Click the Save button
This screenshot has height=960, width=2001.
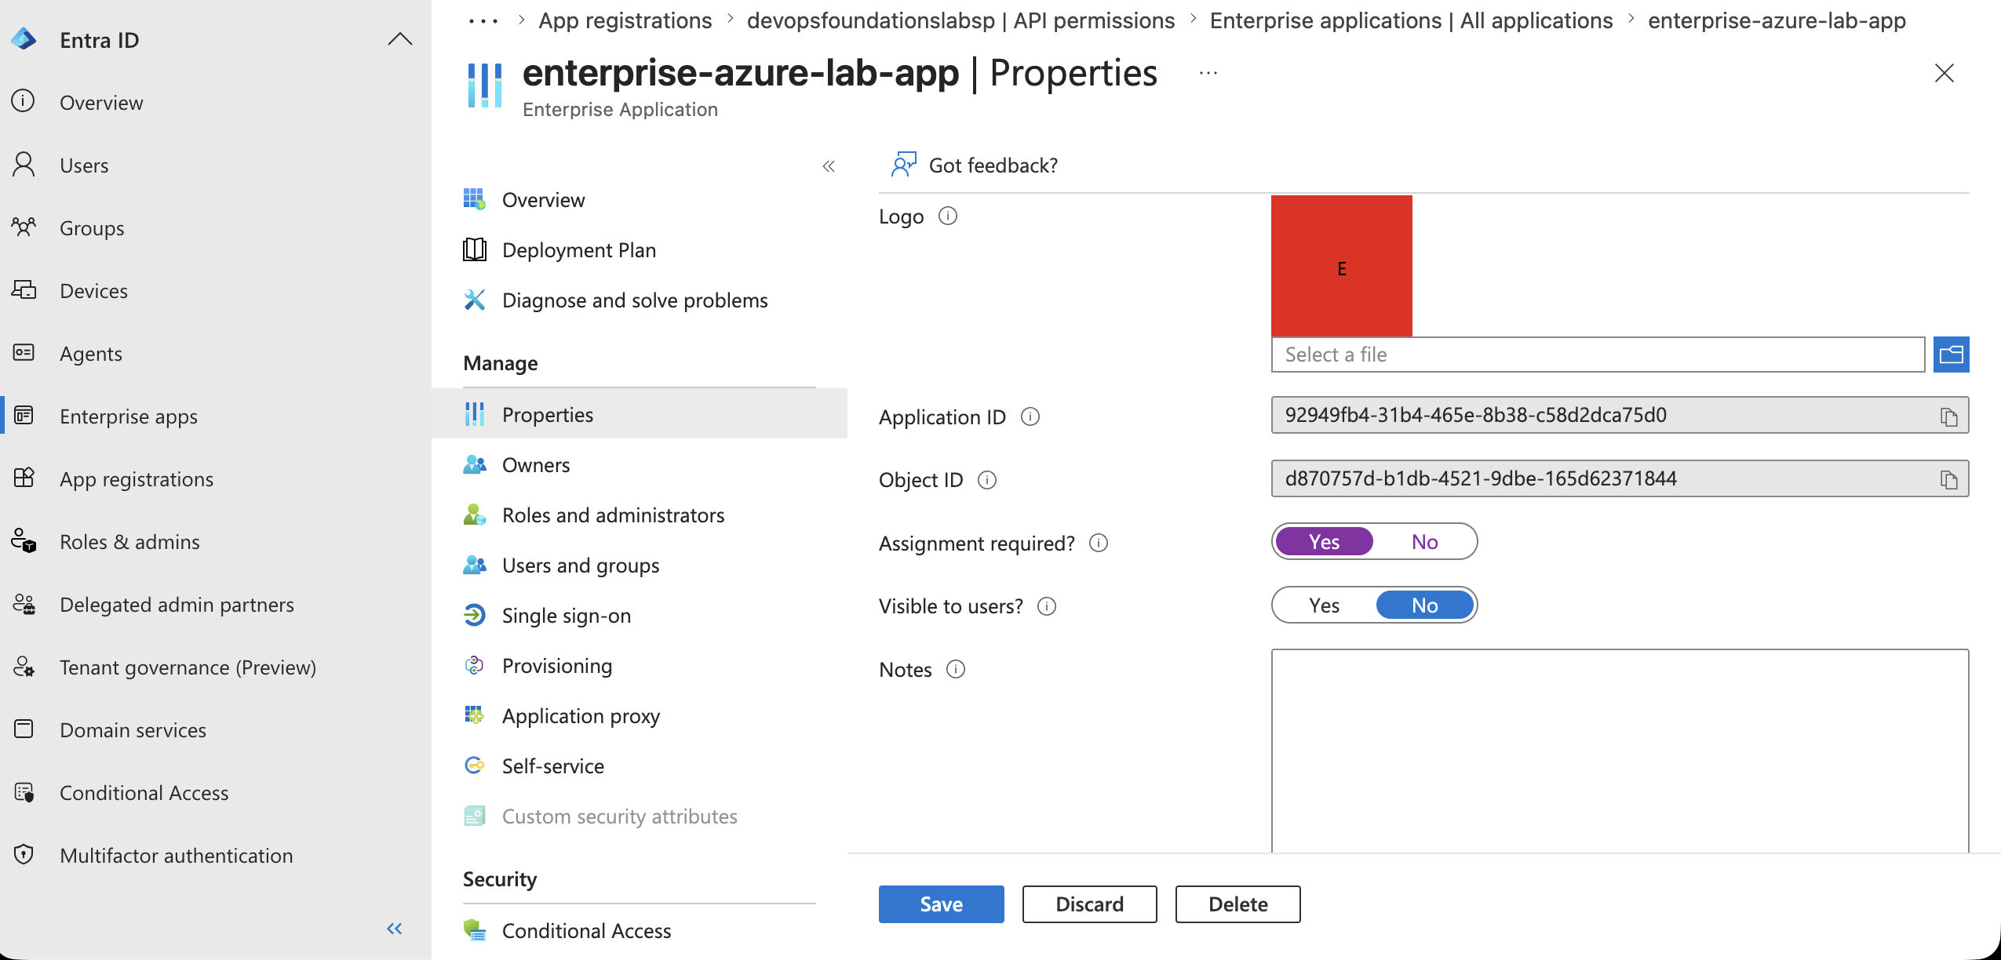[942, 904]
